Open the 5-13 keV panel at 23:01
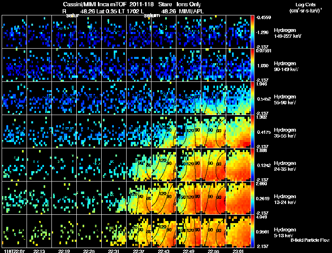The height and width of the screenshot is (253, 332). tap(238, 231)
